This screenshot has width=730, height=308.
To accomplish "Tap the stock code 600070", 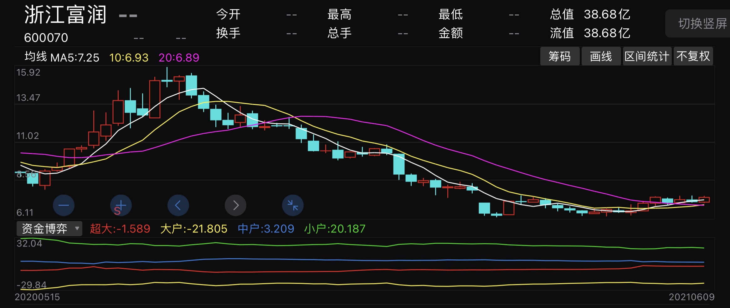I will 46,38.
